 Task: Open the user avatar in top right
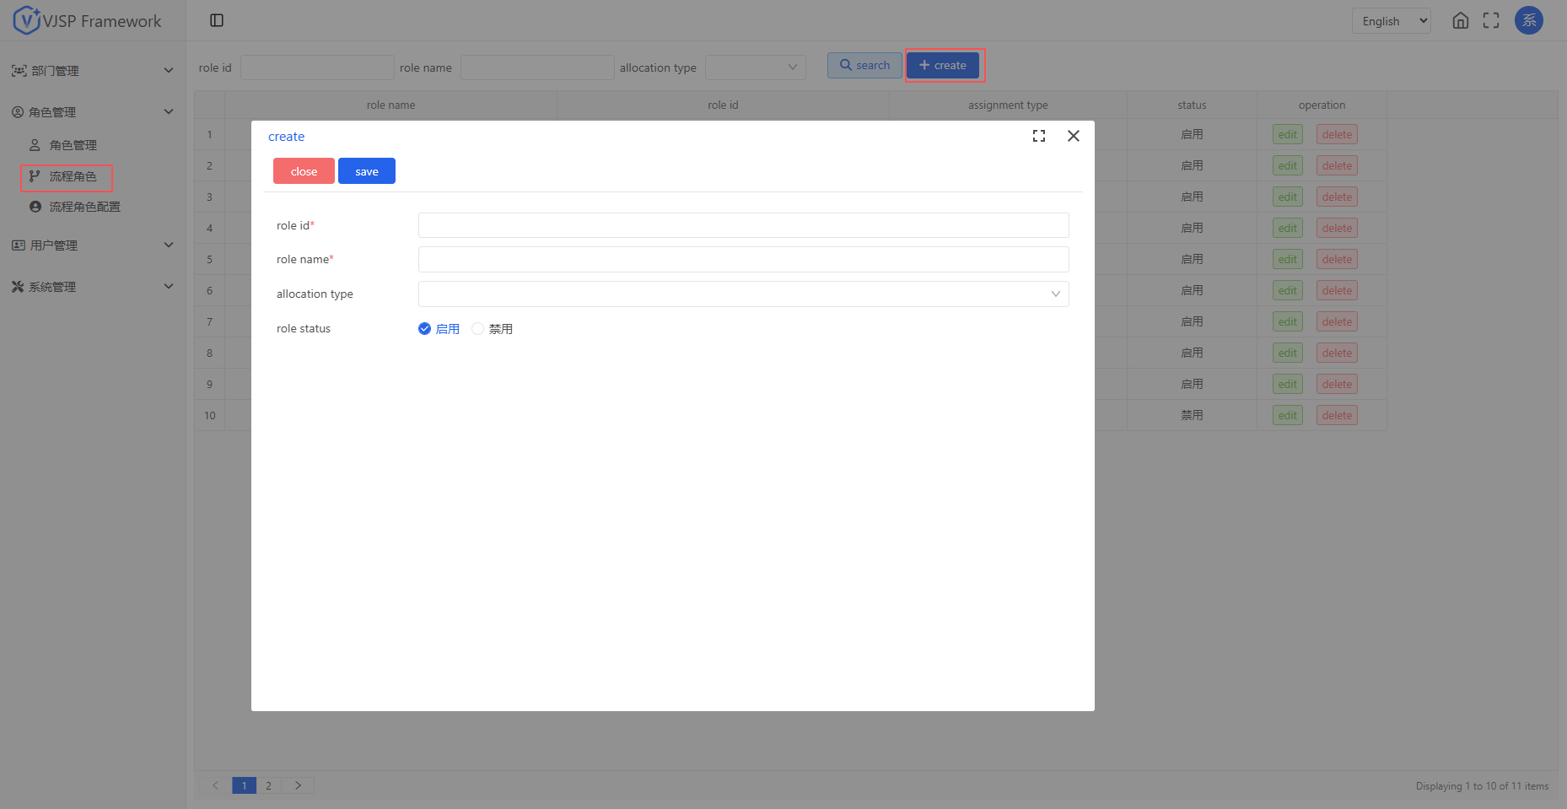tap(1528, 21)
